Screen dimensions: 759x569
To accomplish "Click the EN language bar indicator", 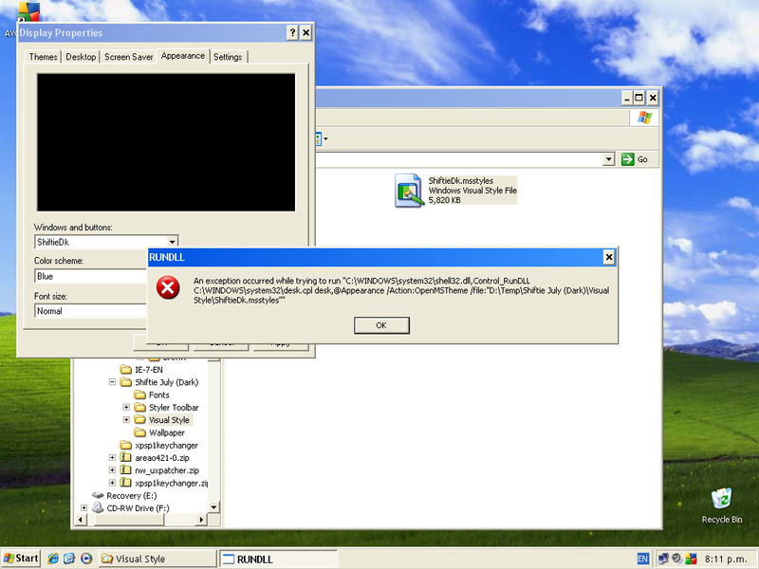I will point(643,559).
